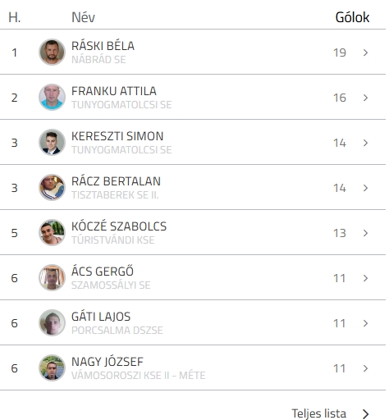
Task: Open details arrow for Rácz Bertalan
Action: click(365, 188)
